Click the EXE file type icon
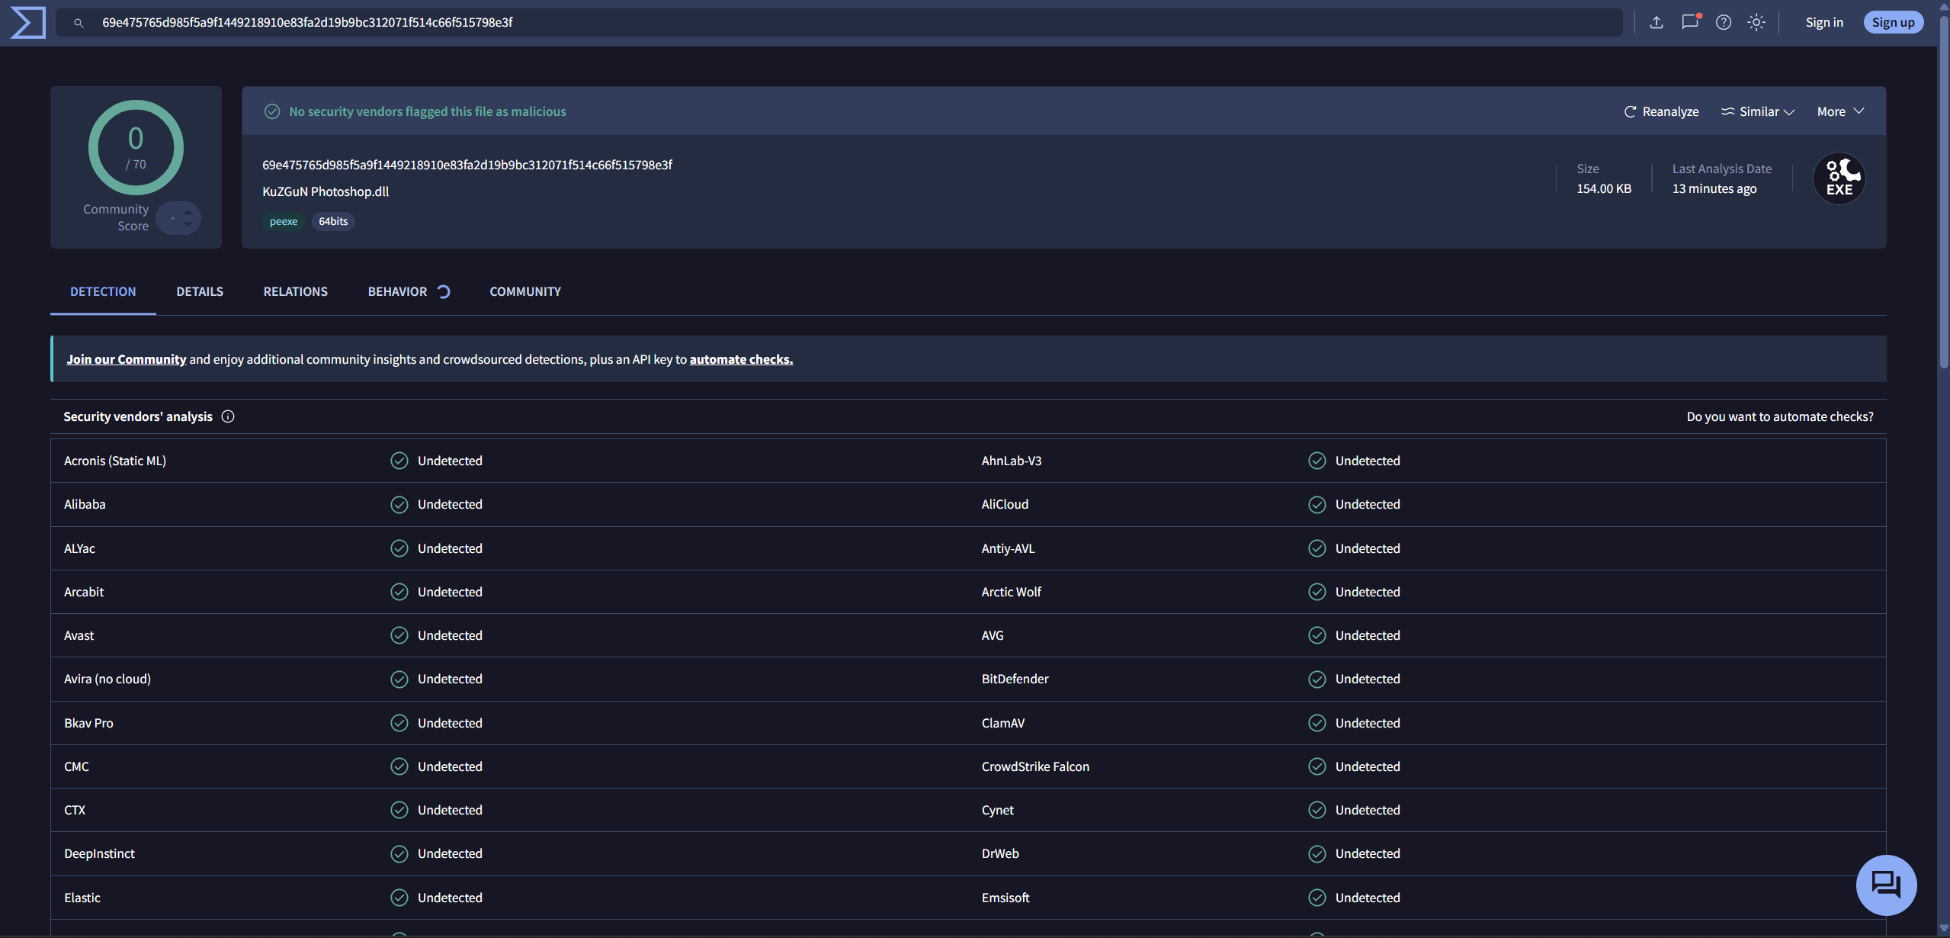The height and width of the screenshot is (938, 1950). [1839, 178]
